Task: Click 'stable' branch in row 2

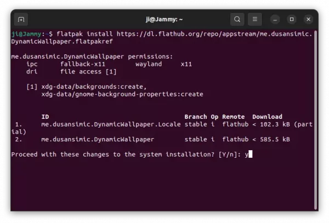Action: pos(196,139)
